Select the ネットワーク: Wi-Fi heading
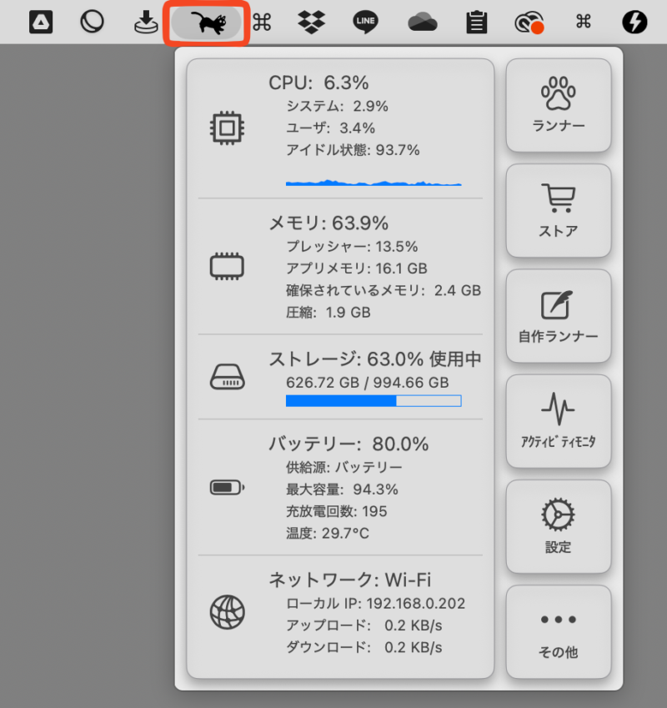 click(x=349, y=580)
